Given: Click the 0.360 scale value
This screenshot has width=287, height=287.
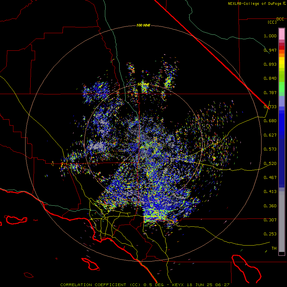Looking at the screenshot, I should [x=270, y=206].
